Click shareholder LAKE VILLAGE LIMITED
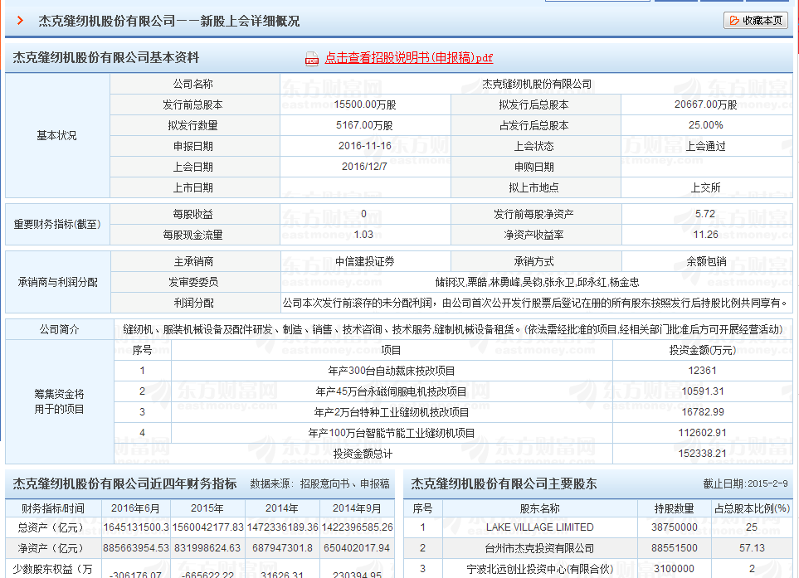Viewport: 799px width, 578px height. [539, 527]
